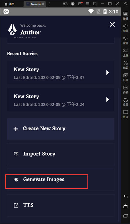Click the NovelAI pen nib logo
The image size is (130, 224).
(x=12, y=29)
